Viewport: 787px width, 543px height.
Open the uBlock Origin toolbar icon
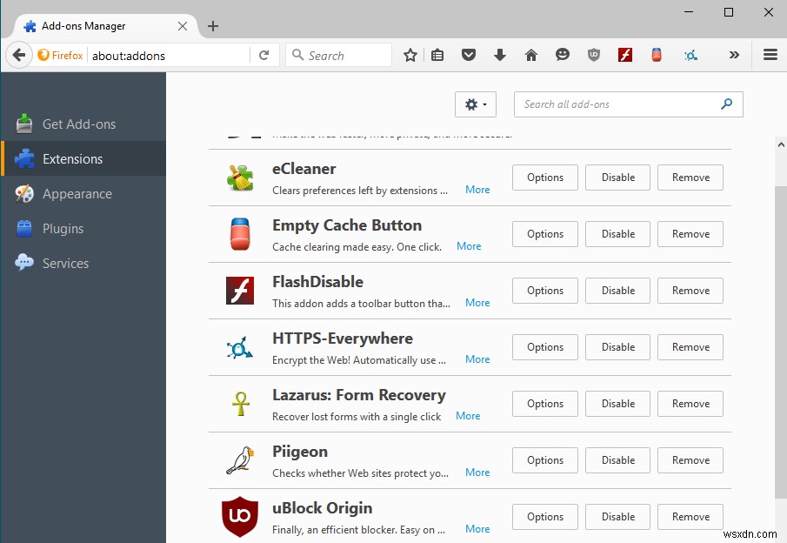click(x=594, y=54)
